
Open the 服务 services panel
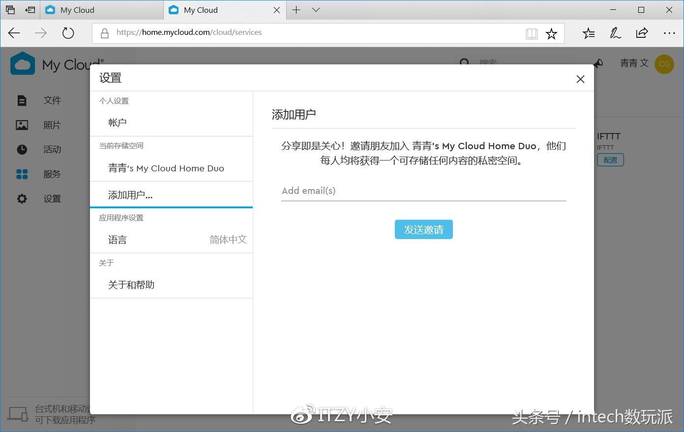pos(52,174)
